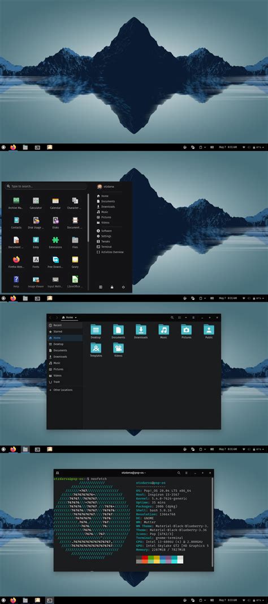268x604 pixels.
Task: Open the Files app in the menu grid
Action: coord(75,242)
